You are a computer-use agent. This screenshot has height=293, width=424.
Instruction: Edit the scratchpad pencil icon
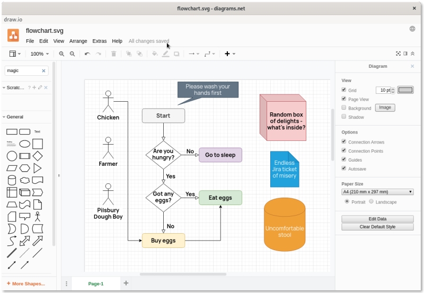pyautogui.click(x=40, y=87)
